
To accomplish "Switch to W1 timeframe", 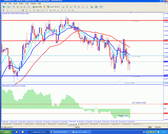I will [x=69, y=10].
